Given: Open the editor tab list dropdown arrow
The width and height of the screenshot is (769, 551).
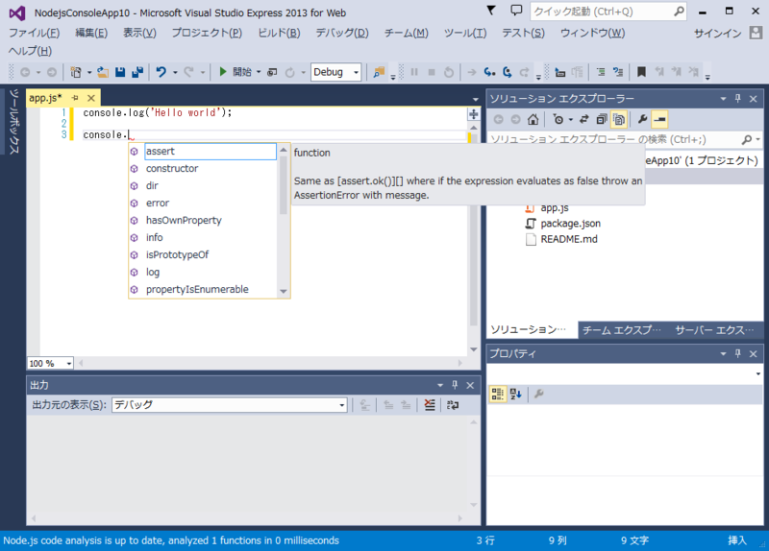Looking at the screenshot, I should 475,99.
